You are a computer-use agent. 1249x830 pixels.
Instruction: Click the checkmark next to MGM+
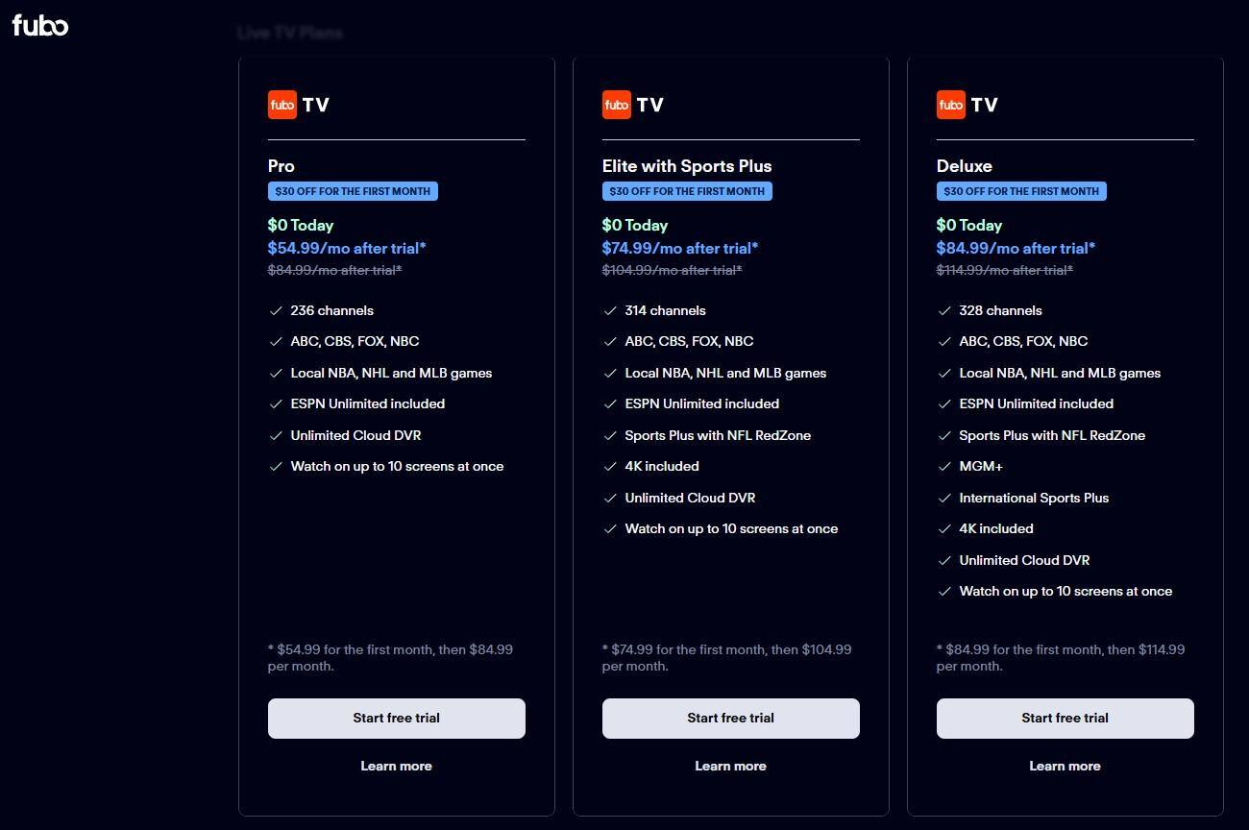click(944, 467)
